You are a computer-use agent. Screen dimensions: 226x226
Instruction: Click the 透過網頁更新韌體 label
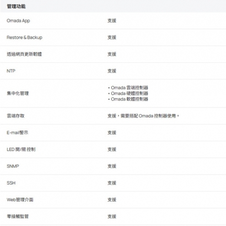tap(24, 54)
